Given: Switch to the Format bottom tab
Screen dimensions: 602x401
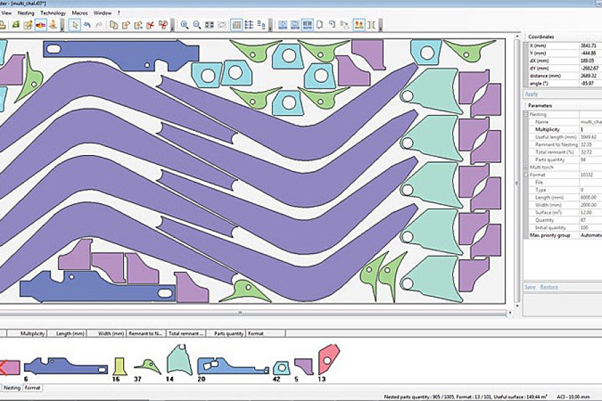Looking at the screenshot, I should (x=33, y=388).
